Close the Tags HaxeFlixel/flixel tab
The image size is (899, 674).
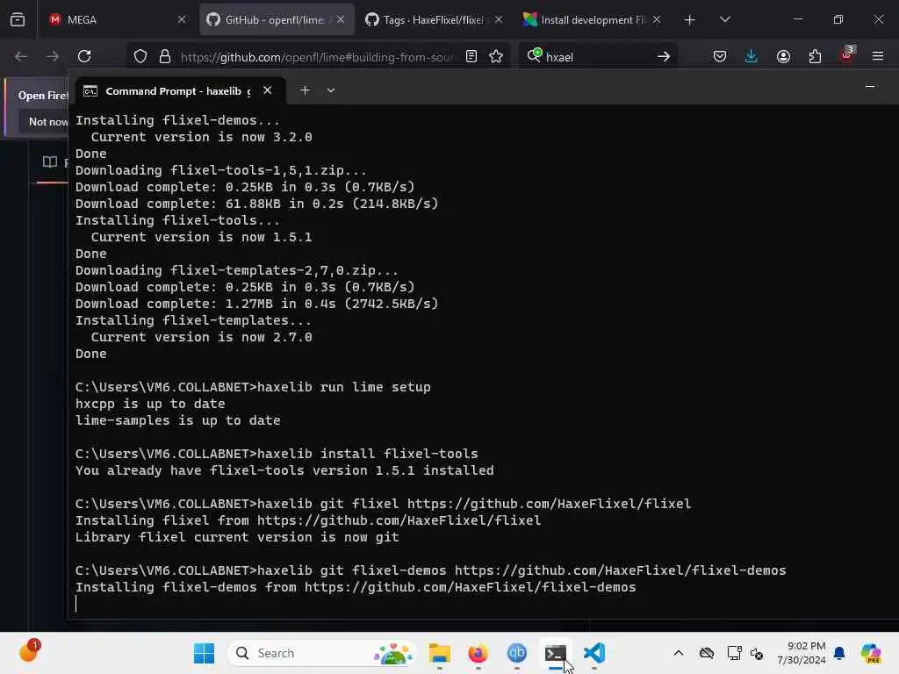tap(499, 20)
